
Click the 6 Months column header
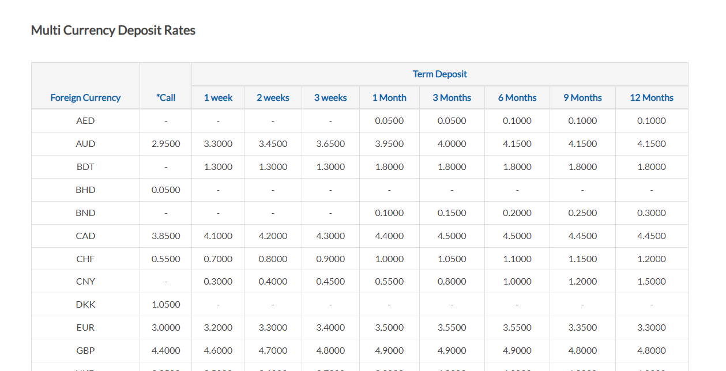coord(517,97)
